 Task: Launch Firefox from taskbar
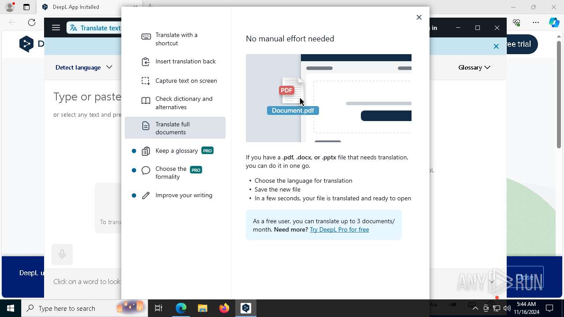[x=224, y=308]
